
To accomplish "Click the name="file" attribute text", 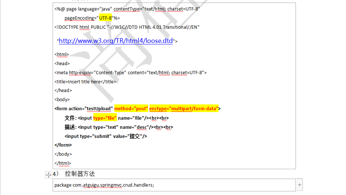I will click(131, 118).
